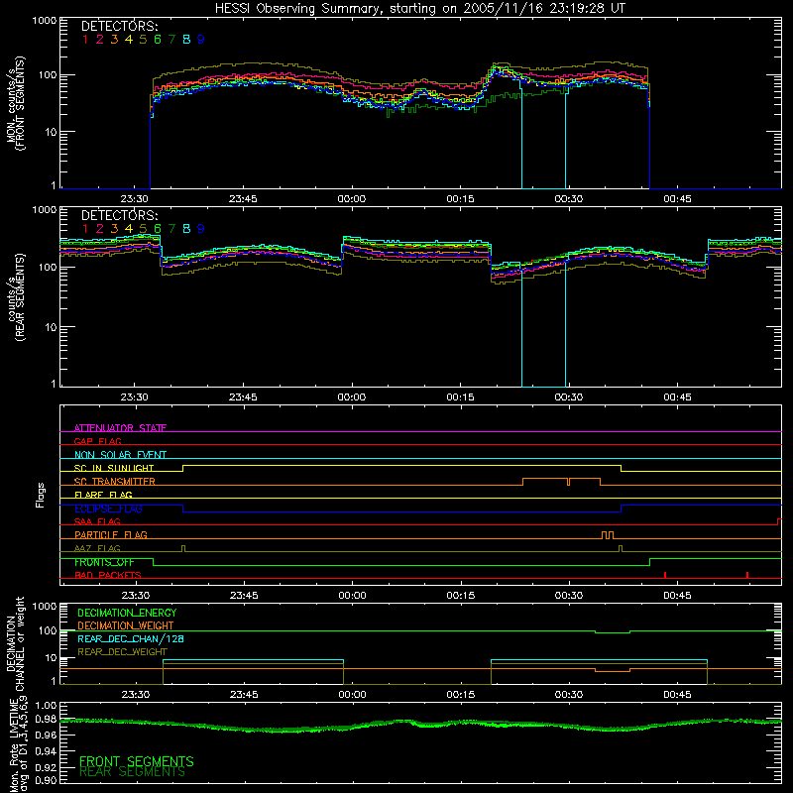Select detector 6 legend number in front segments plot
The height and width of the screenshot is (793, 793).
(x=158, y=40)
